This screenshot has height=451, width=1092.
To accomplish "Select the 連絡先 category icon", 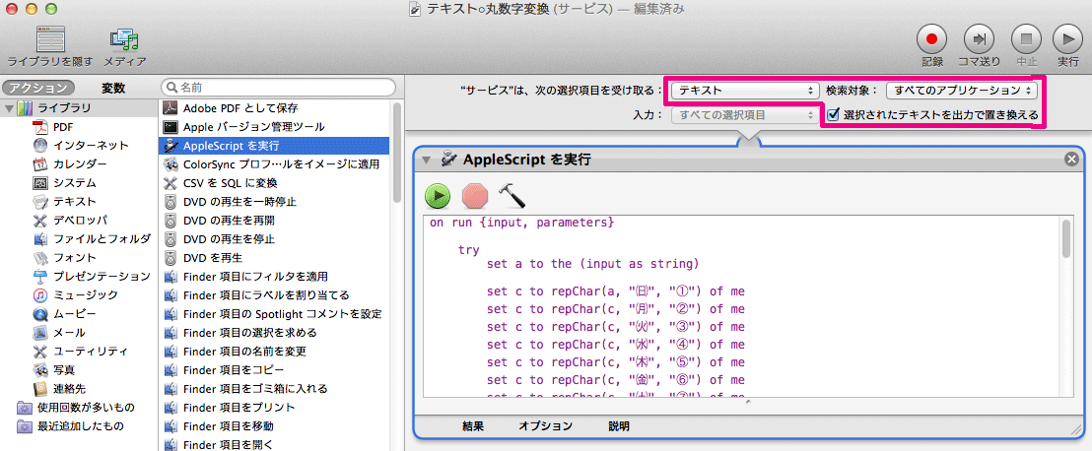I will point(40,388).
